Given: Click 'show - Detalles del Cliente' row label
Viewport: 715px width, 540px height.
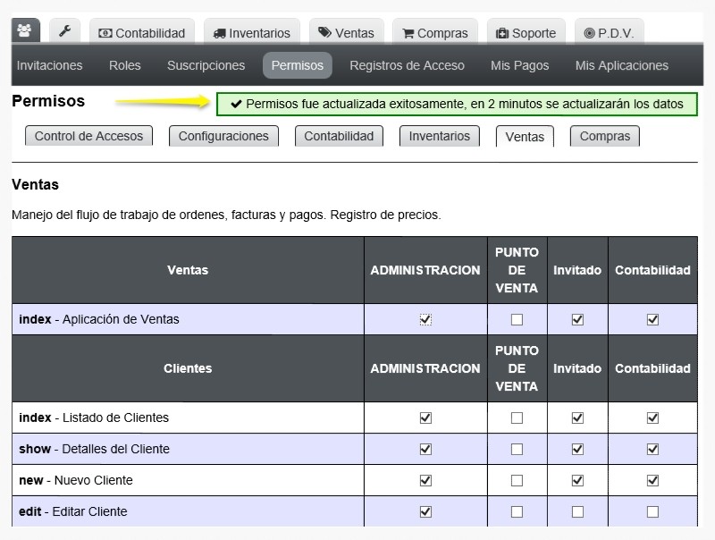Looking at the screenshot, I should [x=94, y=449].
